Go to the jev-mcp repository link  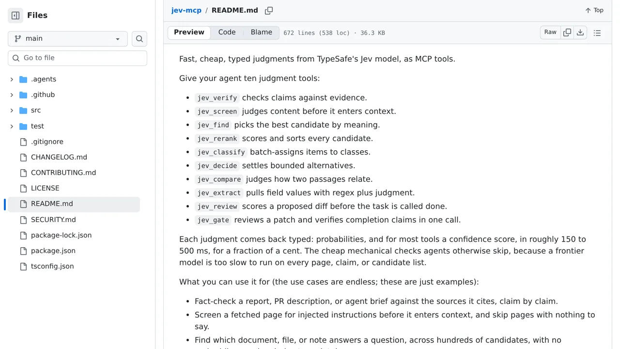coord(186,10)
